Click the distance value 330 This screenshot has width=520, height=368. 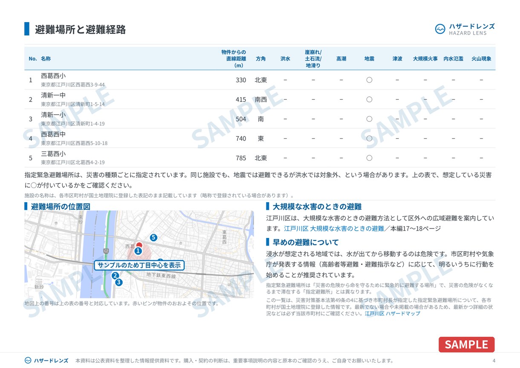click(241, 80)
